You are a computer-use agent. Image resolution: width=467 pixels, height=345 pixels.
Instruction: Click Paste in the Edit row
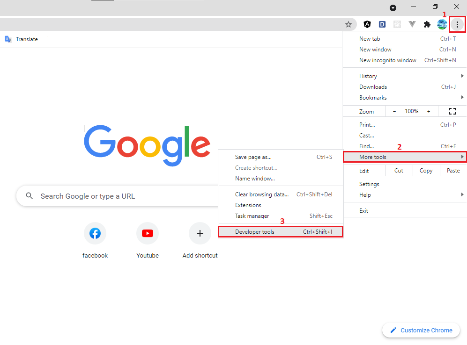point(453,171)
